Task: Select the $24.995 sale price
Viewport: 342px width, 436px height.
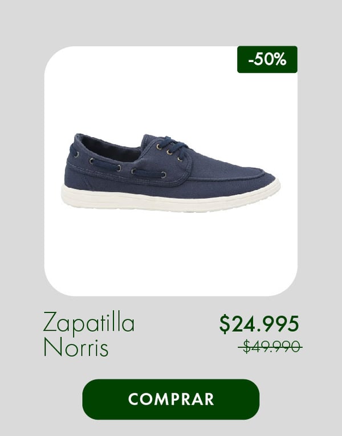Action: tap(259, 324)
